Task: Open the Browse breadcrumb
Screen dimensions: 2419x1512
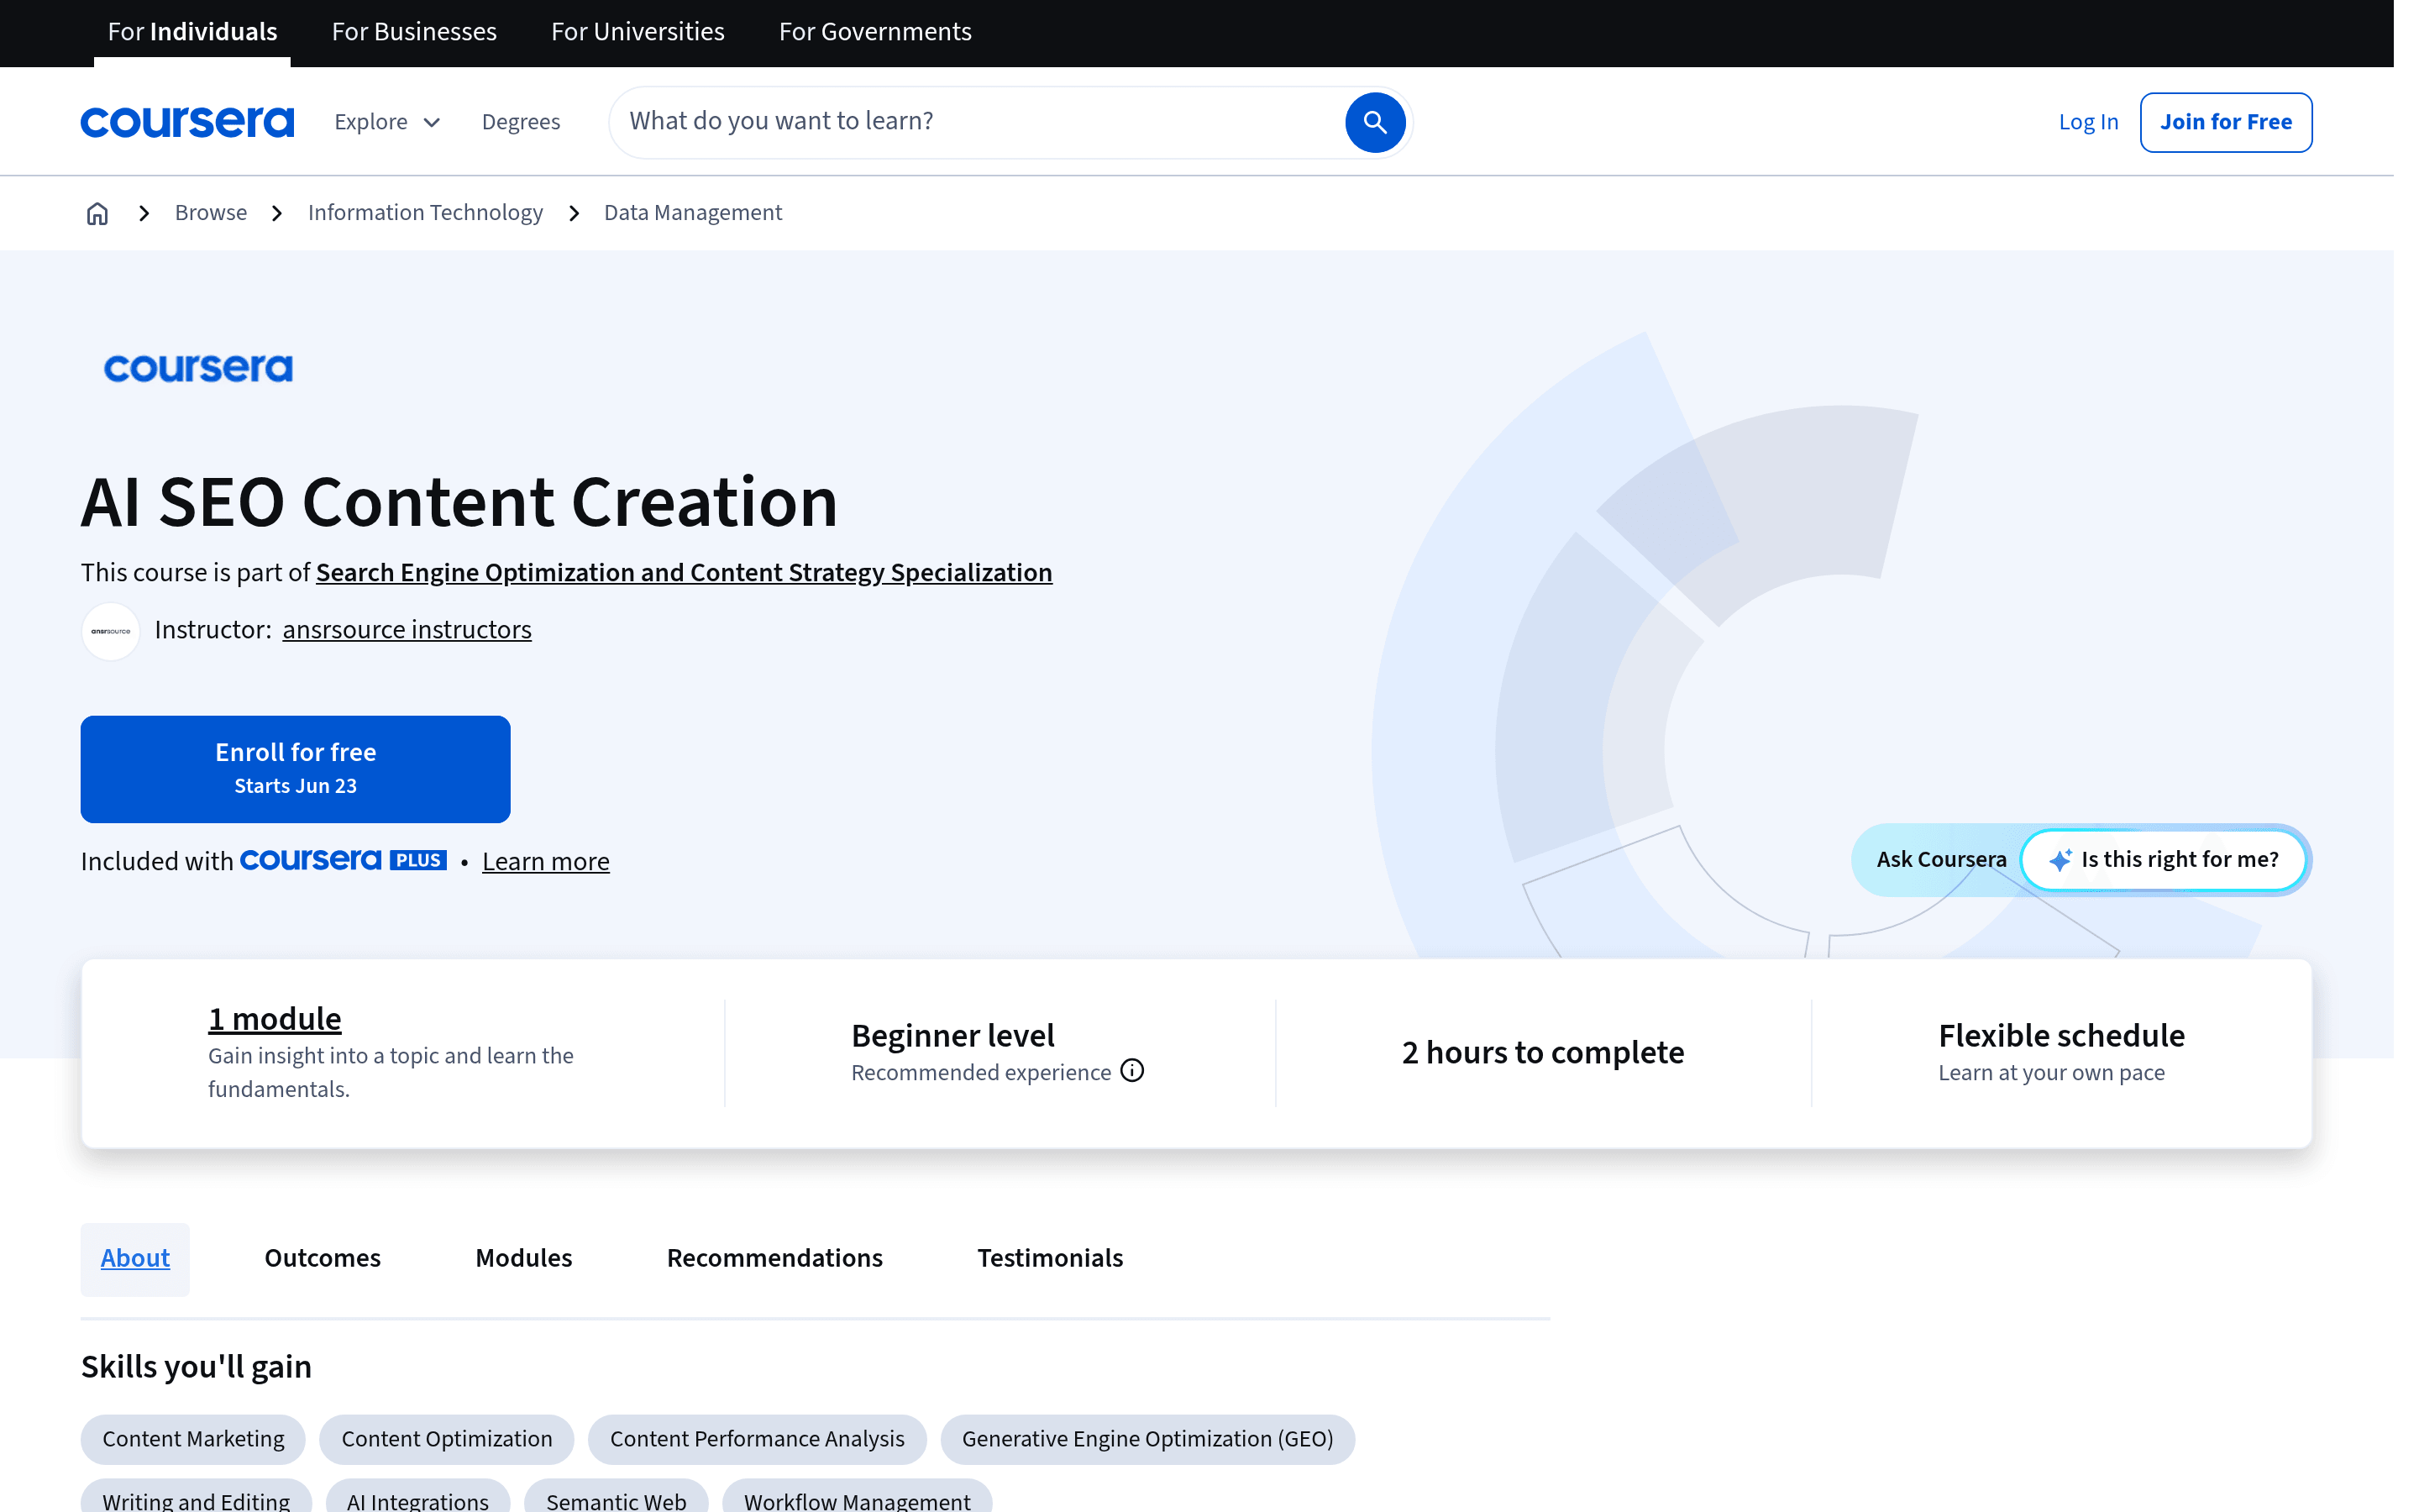Action: coord(211,213)
